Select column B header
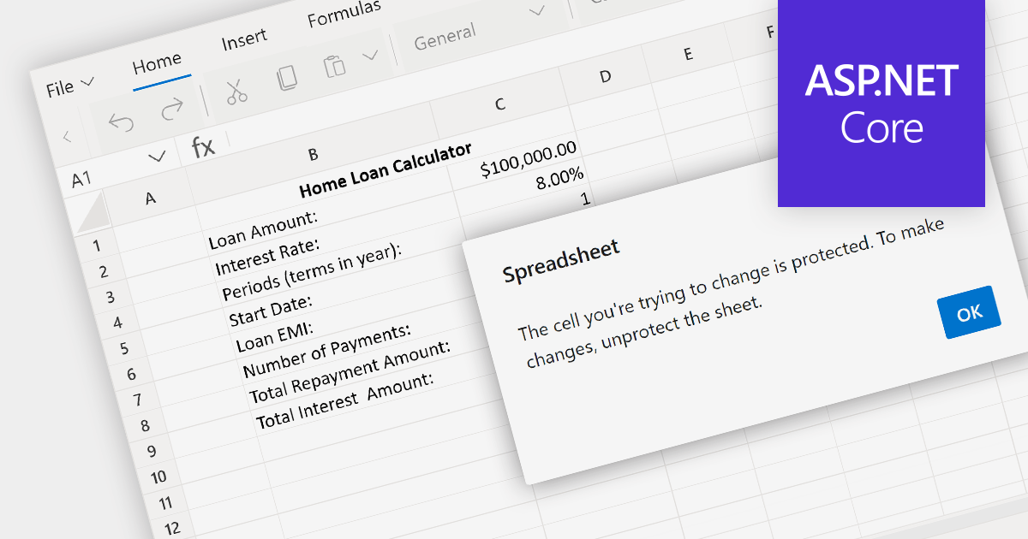Viewport: 1028px width, 539px height. pos(314,154)
